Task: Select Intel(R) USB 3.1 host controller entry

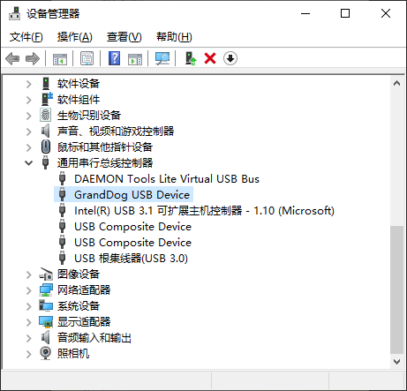Action: click(x=204, y=211)
